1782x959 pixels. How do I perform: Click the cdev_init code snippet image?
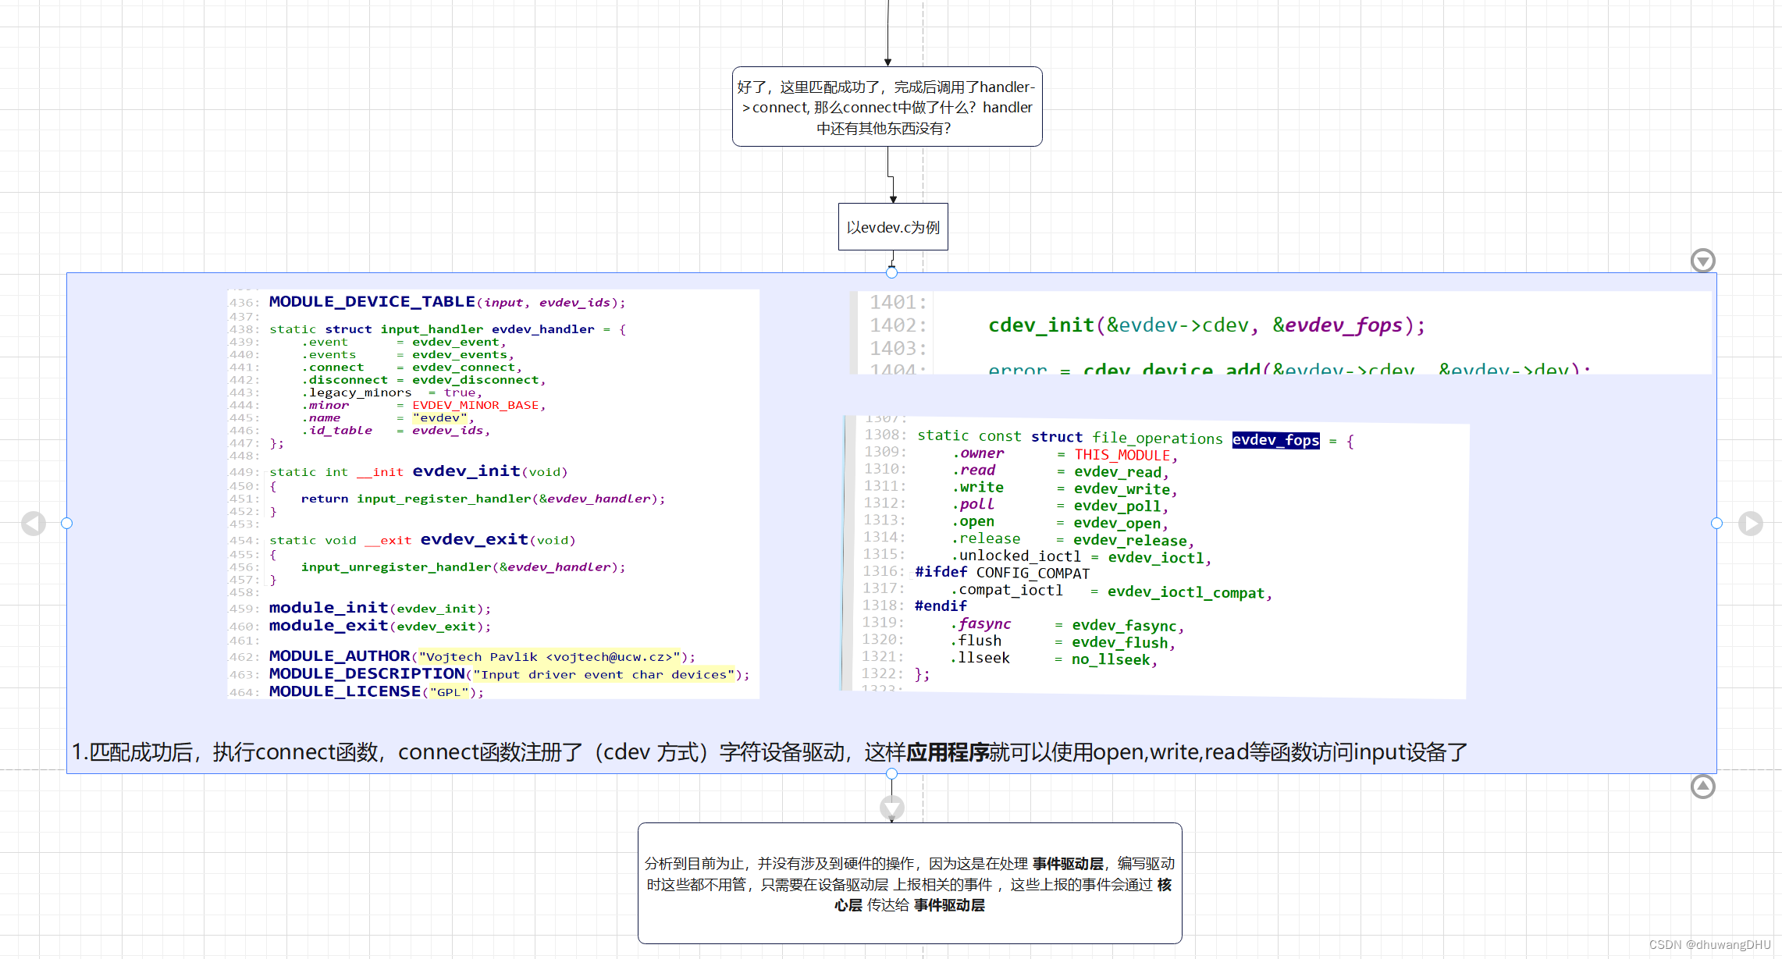1280,332
